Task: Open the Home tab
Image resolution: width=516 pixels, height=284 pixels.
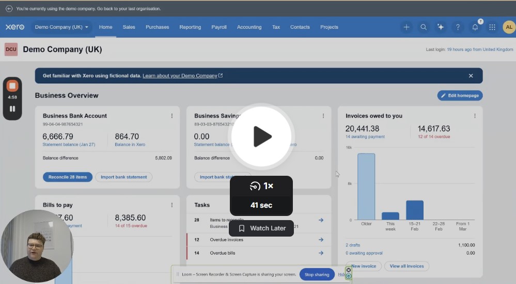Action: pyautogui.click(x=106, y=27)
